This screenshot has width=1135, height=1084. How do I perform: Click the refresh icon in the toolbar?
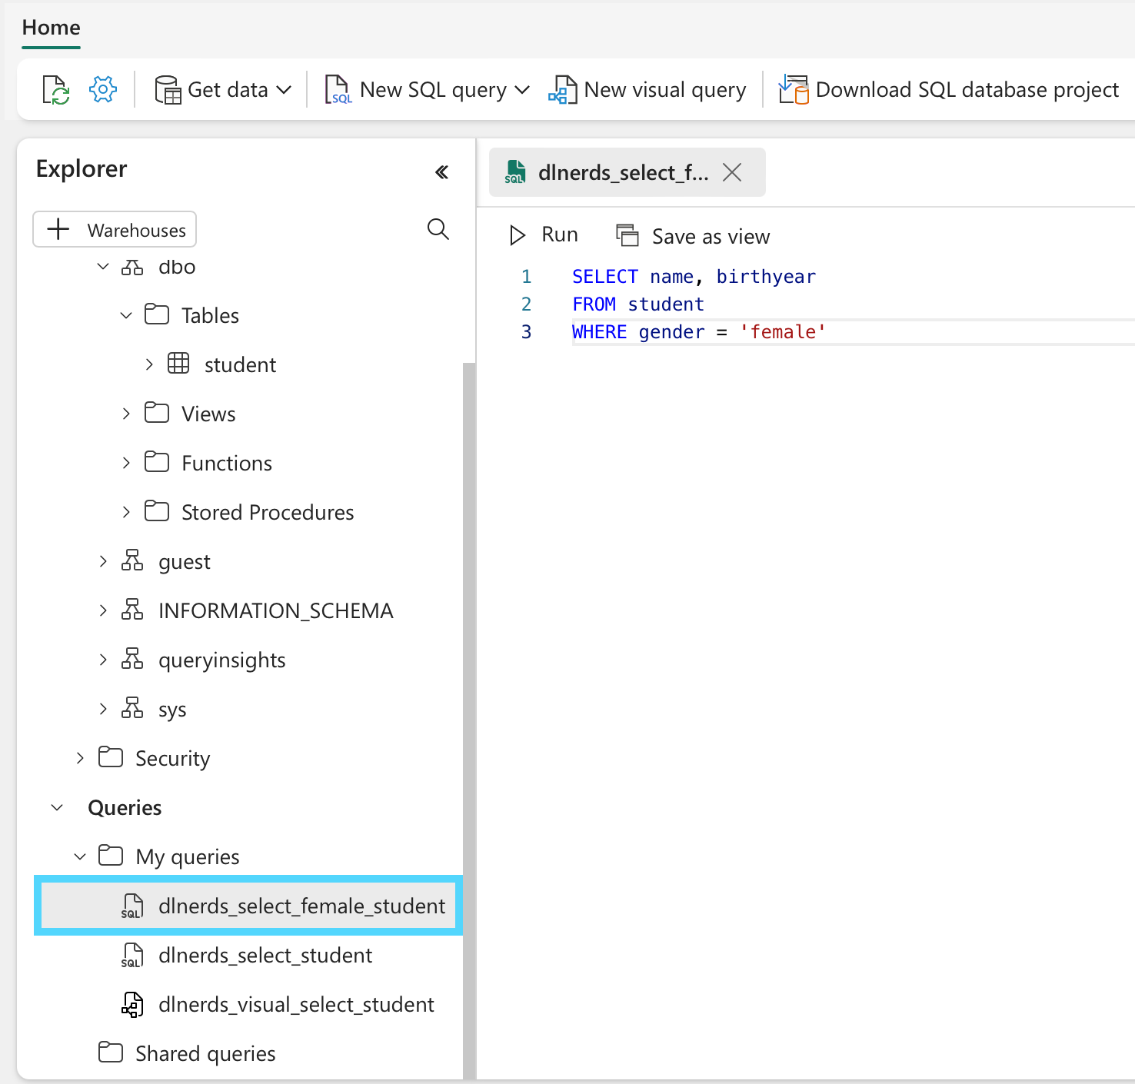pyautogui.click(x=55, y=90)
